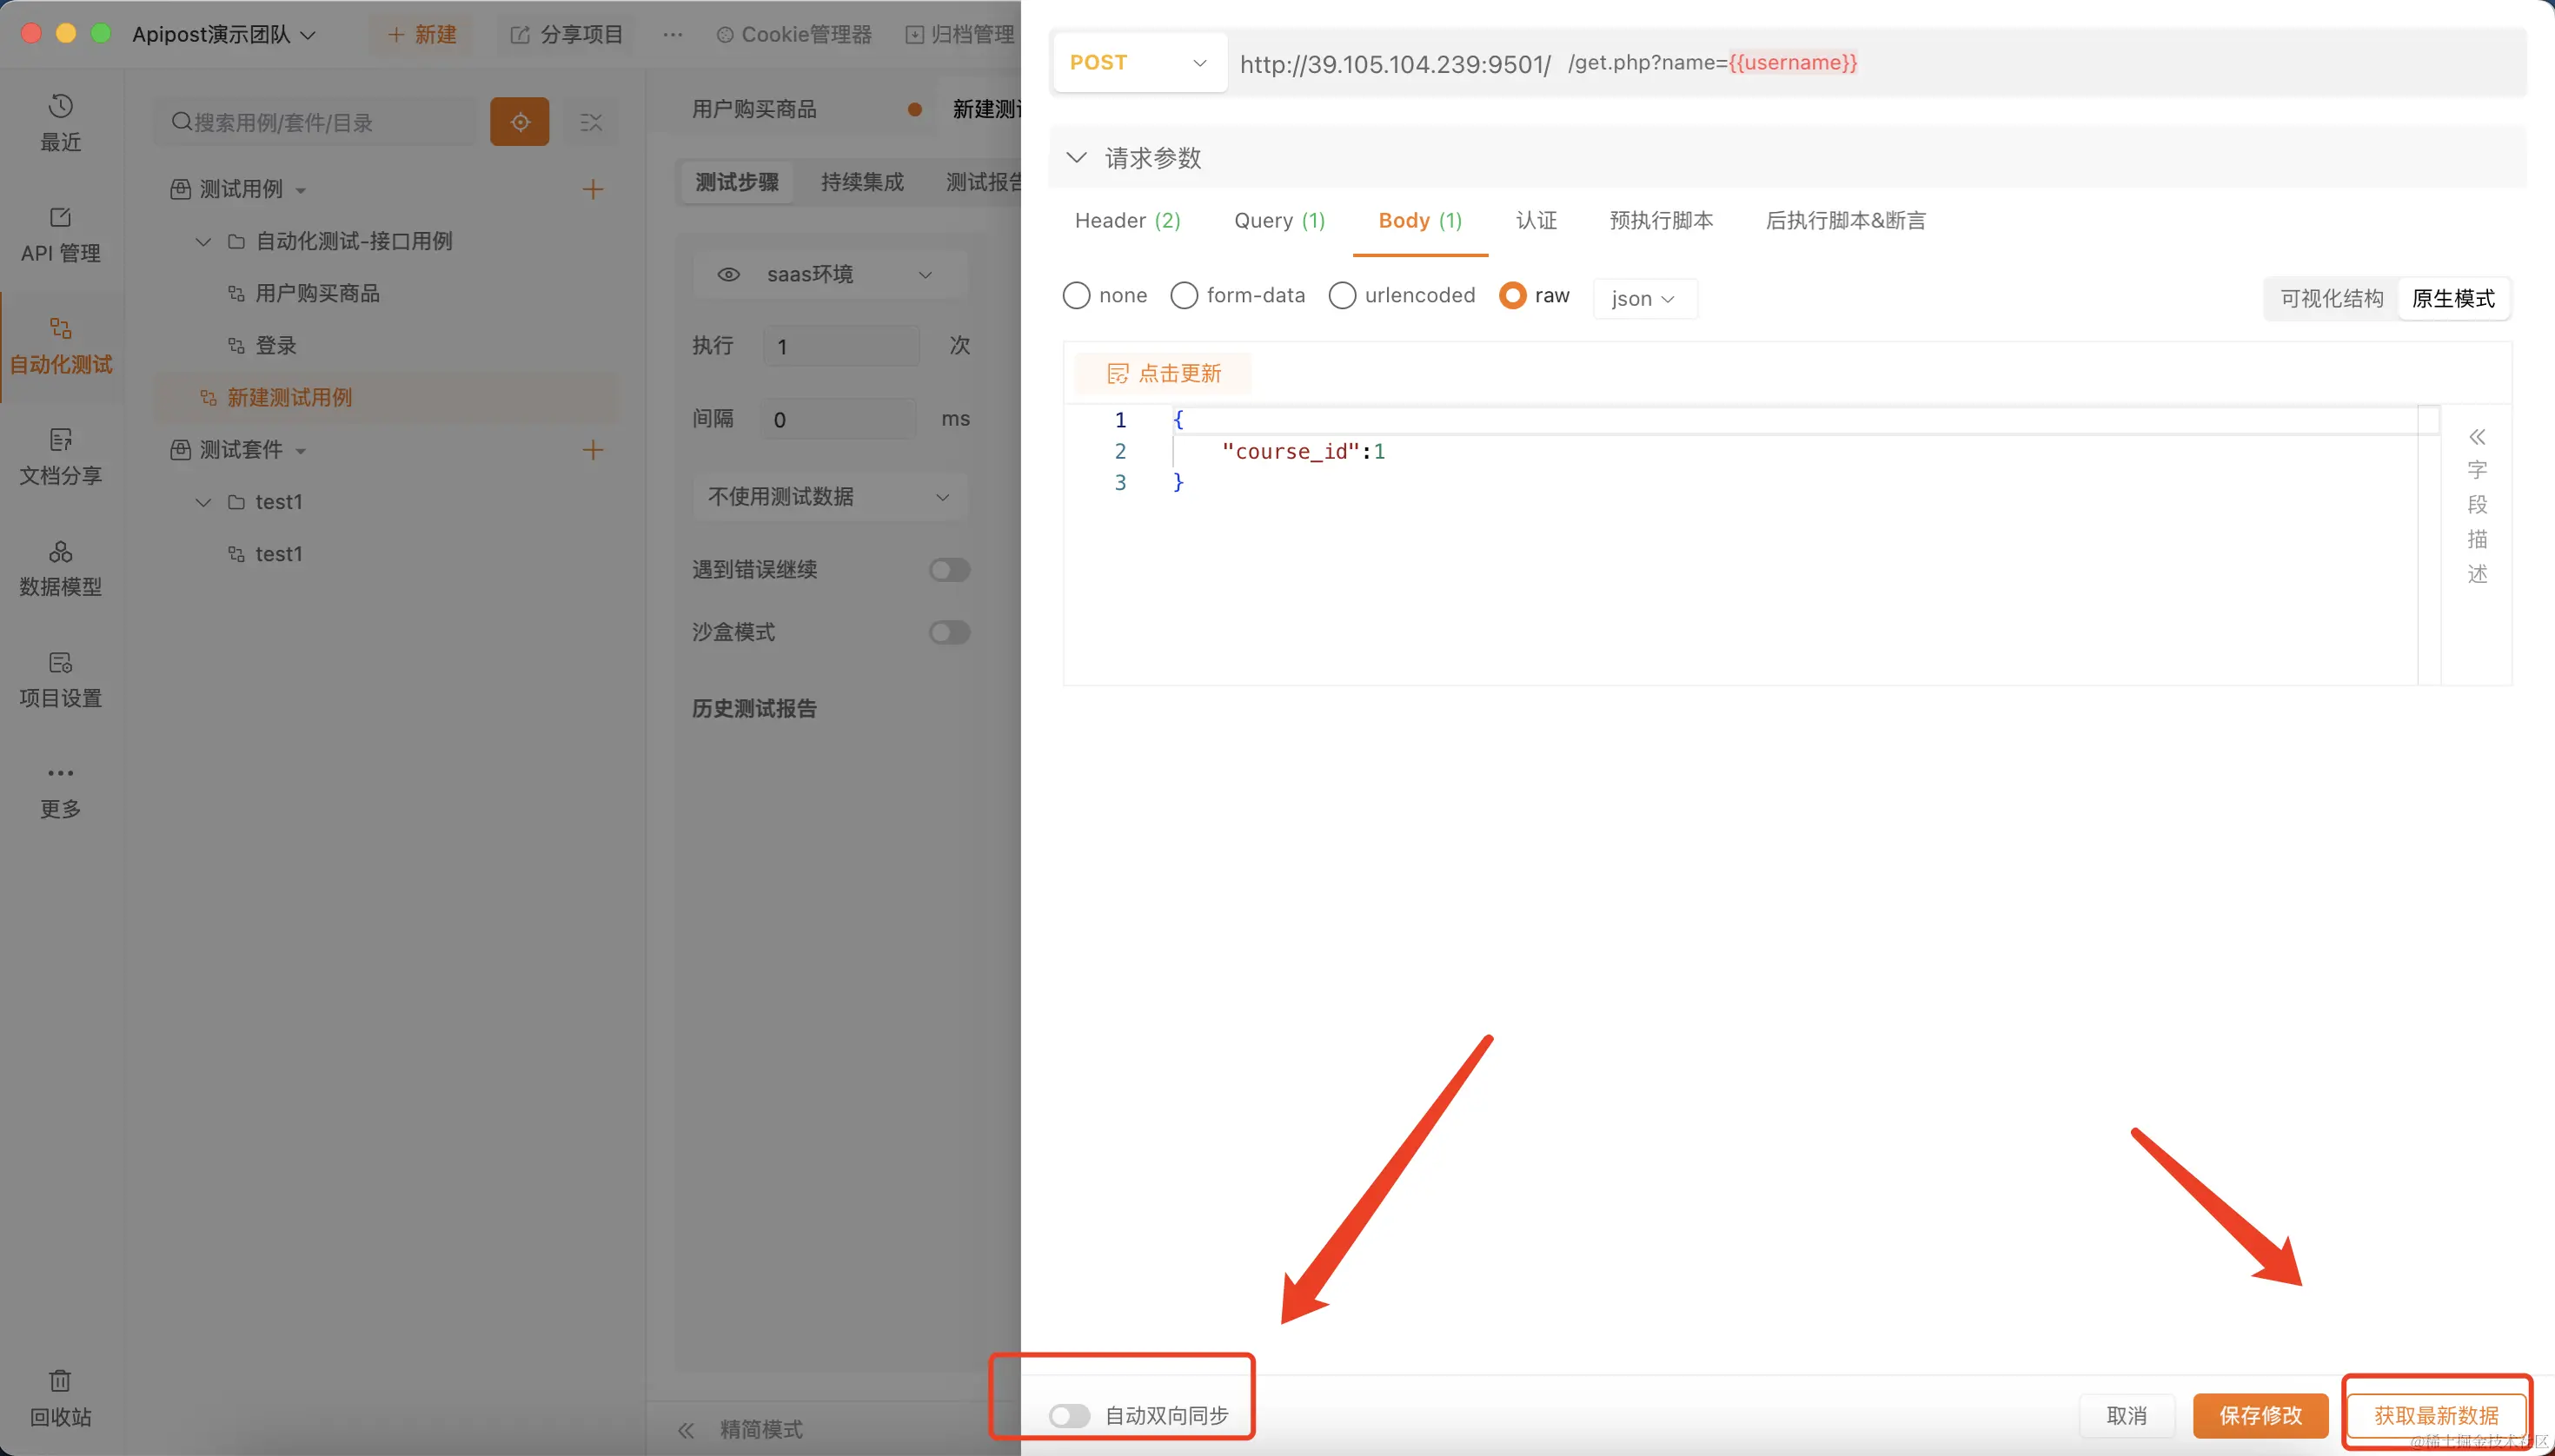The image size is (2555, 1456).
Task: Collapse the 字段描述 side panel chevrons
Action: [x=2476, y=437]
